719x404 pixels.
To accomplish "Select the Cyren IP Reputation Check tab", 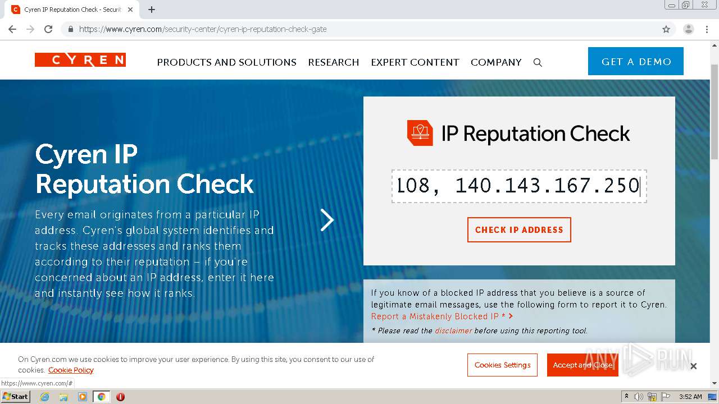I will click(x=72, y=10).
